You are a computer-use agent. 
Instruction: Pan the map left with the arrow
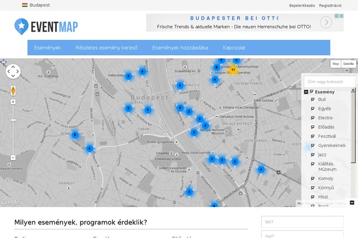[9, 71]
